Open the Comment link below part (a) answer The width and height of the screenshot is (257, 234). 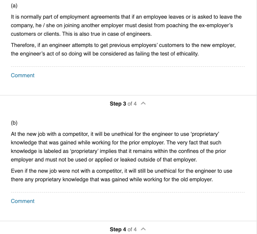coord(22,75)
